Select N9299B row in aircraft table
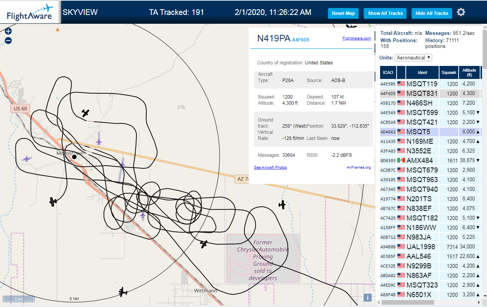The height and width of the screenshot is (307, 487). (430, 266)
